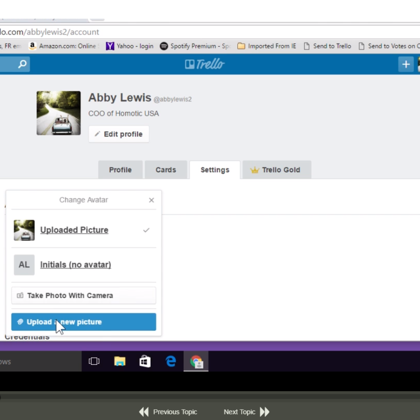
Task: Go to Previous Topic
Action: tap(168, 412)
